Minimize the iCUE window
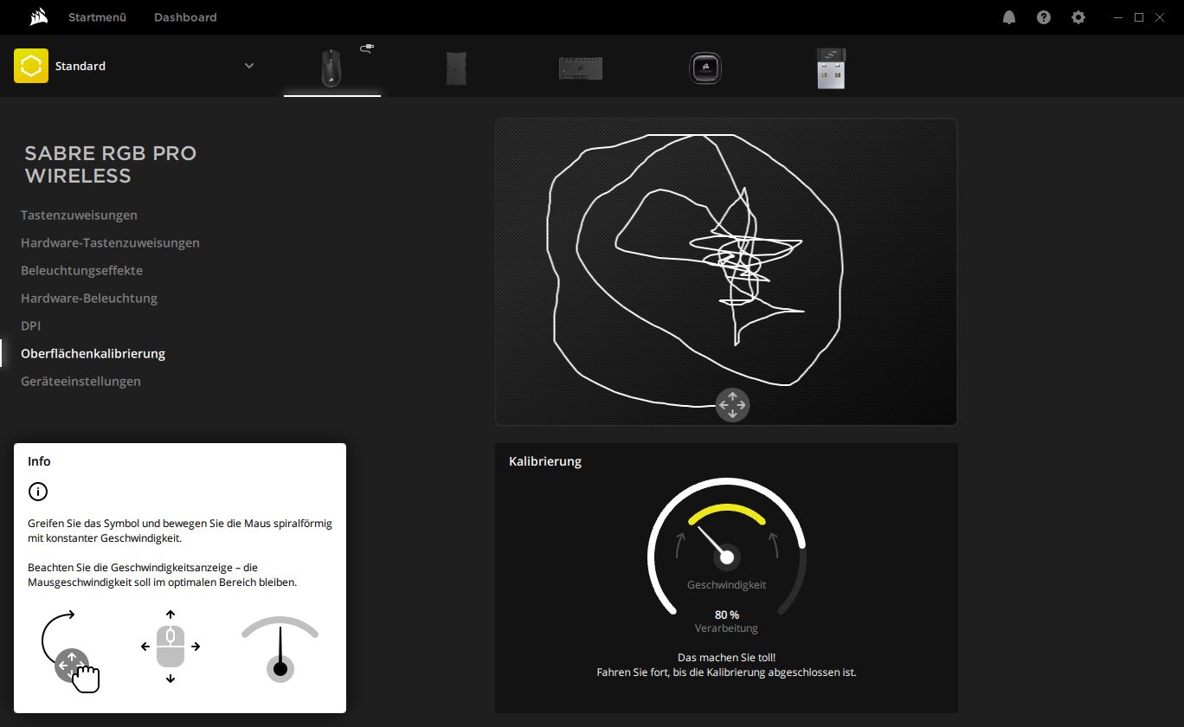 click(1118, 17)
